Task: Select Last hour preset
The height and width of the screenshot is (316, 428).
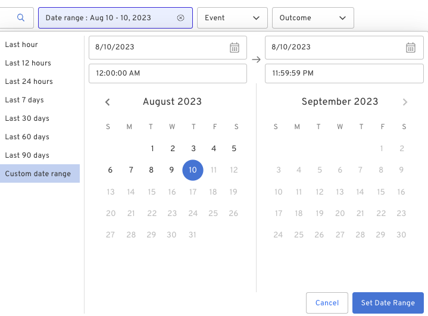Action: (21, 45)
